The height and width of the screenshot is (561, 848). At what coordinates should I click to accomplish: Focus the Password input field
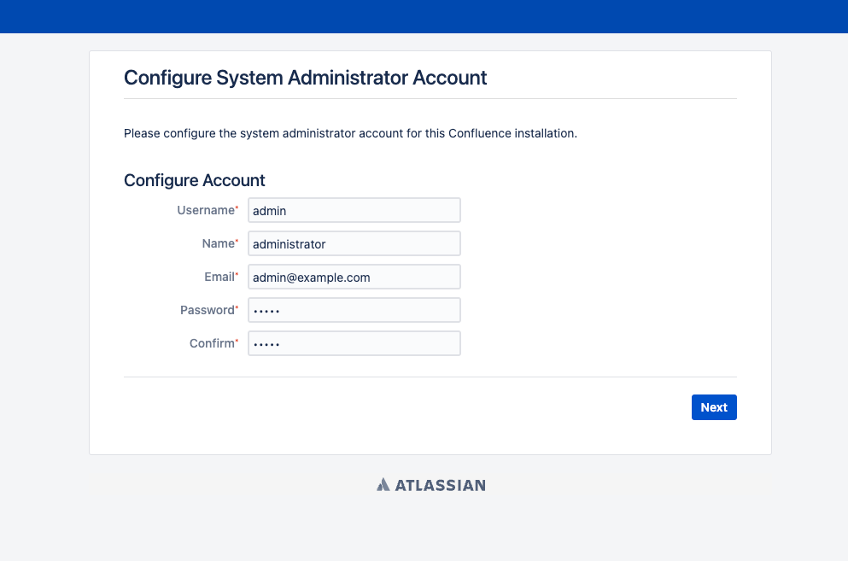[x=354, y=310]
